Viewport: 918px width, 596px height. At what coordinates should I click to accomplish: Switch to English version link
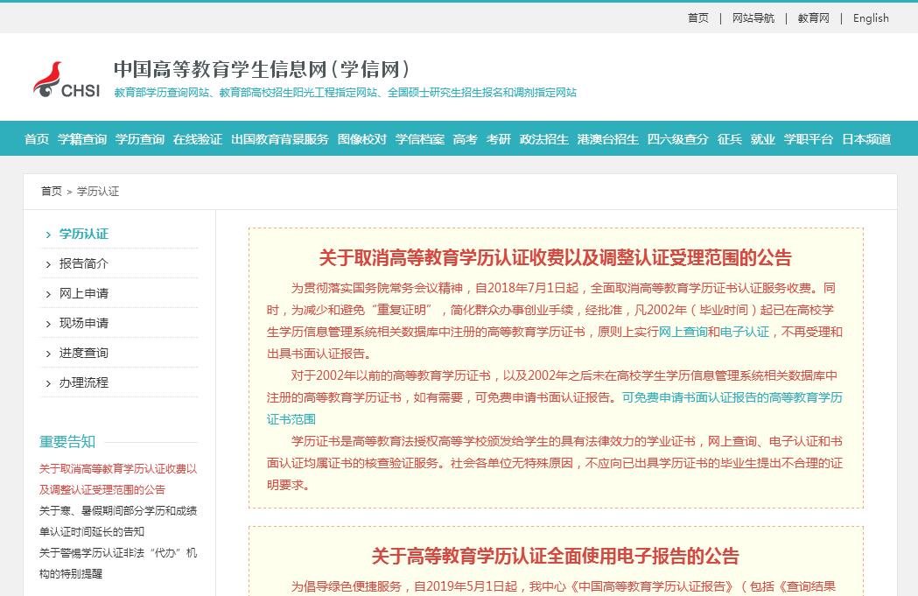tap(871, 18)
